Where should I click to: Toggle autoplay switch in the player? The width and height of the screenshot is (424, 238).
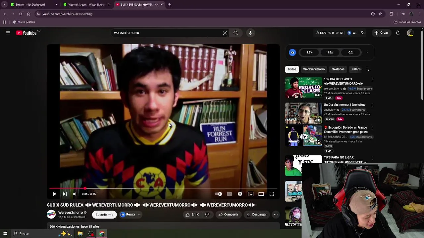(218, 194)
